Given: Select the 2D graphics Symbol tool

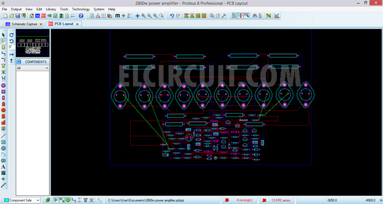Looking at the screenshot, I should (x=3, y=173).
